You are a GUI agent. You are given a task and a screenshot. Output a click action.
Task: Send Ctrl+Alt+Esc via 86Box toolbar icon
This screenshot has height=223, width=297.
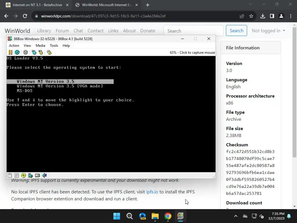point(41,52)
